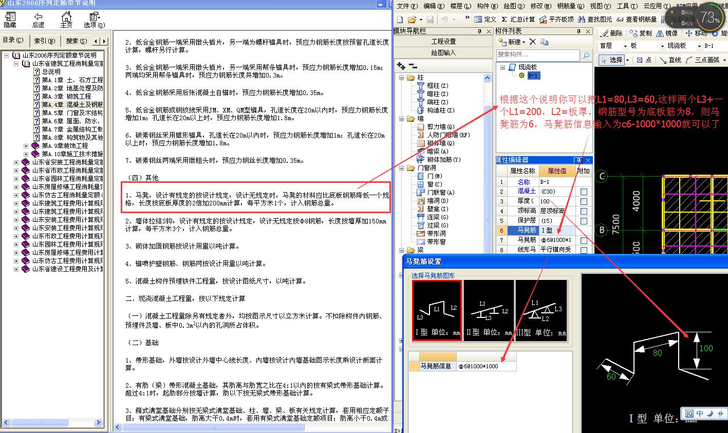The height and width of the screenshot is (433, 728).
Task: Choose the I型 stirrup-chair shape thumbnail
Action: [x=437, y=311]
